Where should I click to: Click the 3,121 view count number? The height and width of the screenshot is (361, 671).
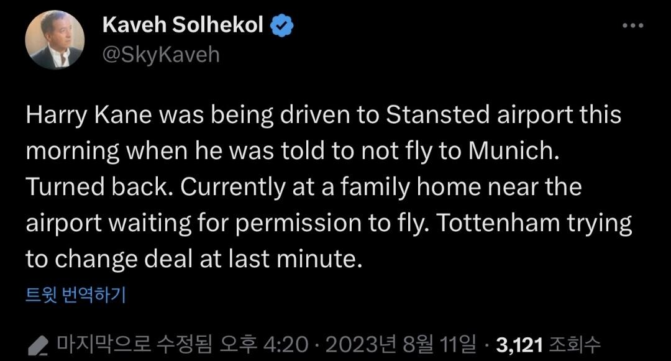tap(522, 343)
